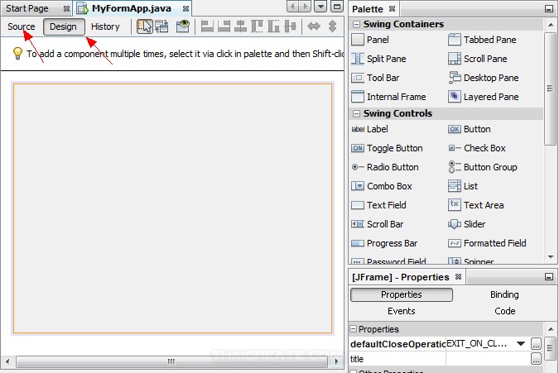The width and height of the screenshot is (559, 373).
Task: Choose the Text Field control
Action: (x=378, y=205)
